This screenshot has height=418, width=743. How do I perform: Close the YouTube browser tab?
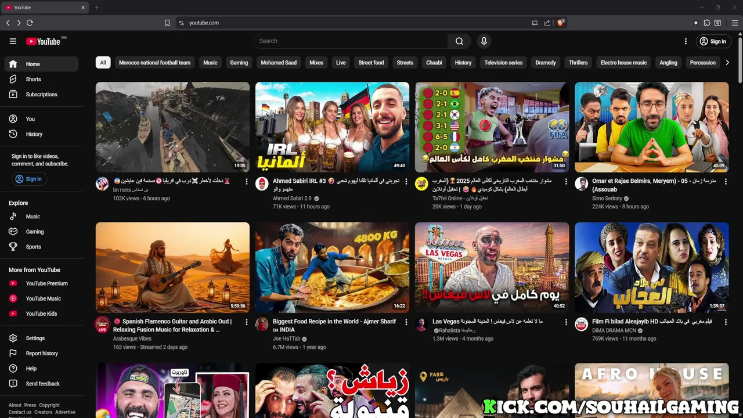pyautogui.click(x=83, y=8)
